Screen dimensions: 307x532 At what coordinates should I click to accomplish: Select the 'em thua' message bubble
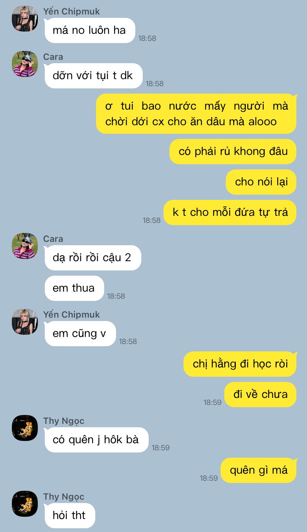click(74, 288)
